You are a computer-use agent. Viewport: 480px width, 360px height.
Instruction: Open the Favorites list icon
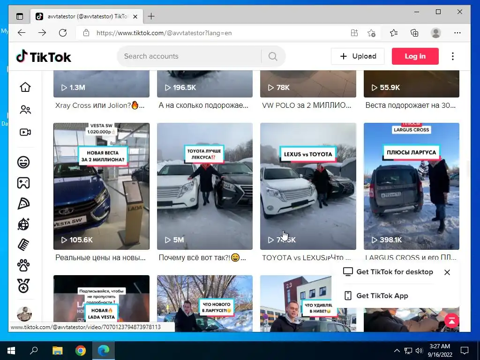pos(394,33)
